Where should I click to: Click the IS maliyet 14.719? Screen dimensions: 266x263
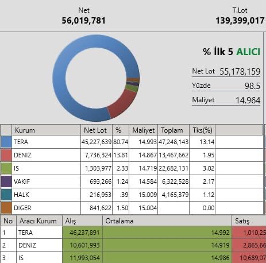[148, 168]
